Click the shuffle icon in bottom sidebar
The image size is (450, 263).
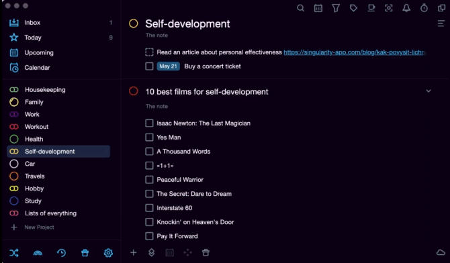(14, 253)
